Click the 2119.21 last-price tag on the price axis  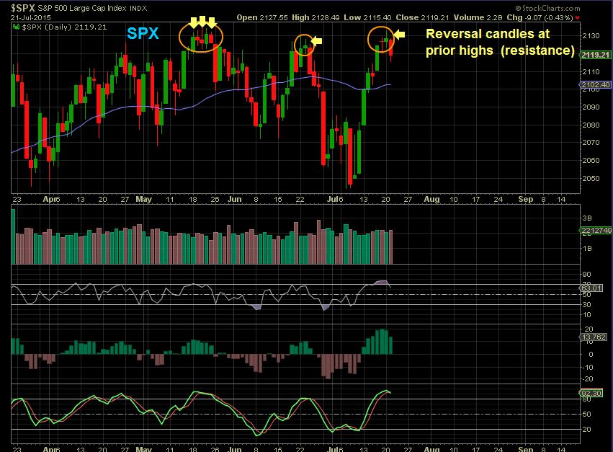click(596, 55)
